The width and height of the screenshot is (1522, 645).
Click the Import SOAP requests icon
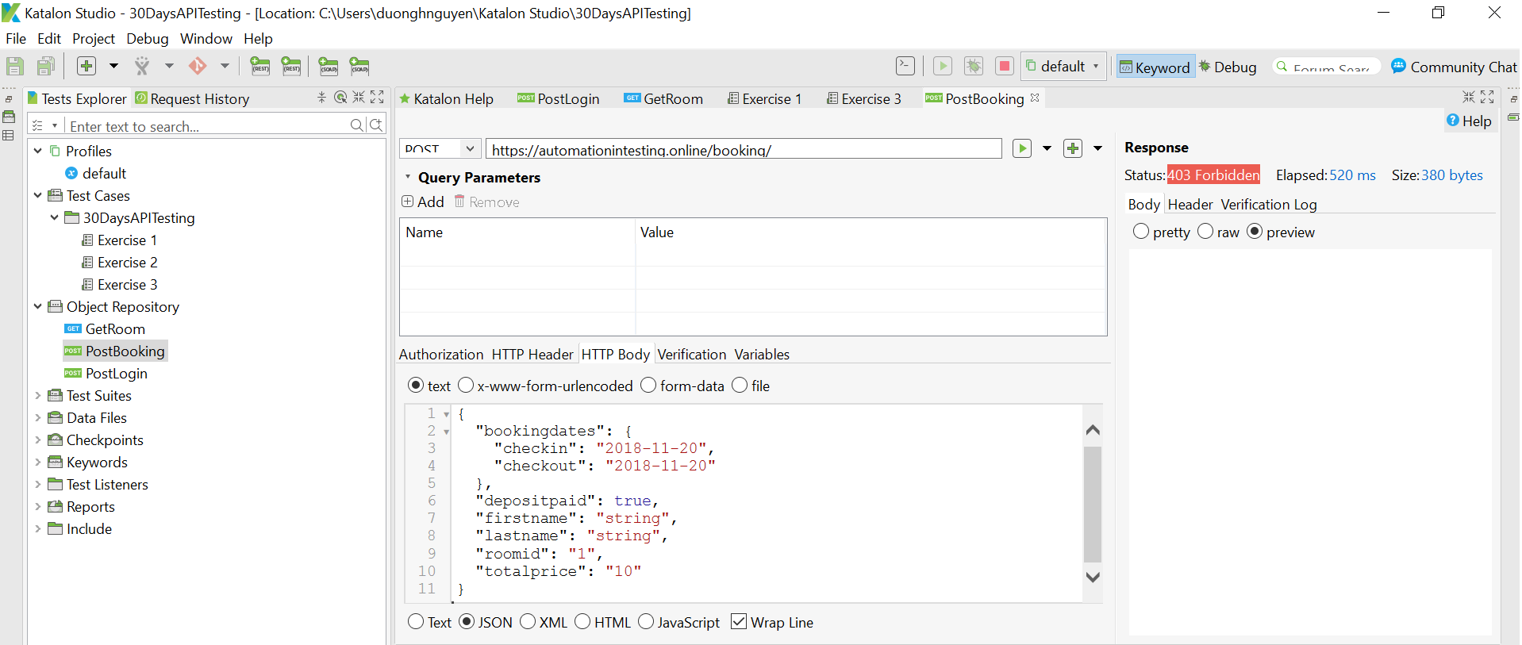[x=359, y=67]
